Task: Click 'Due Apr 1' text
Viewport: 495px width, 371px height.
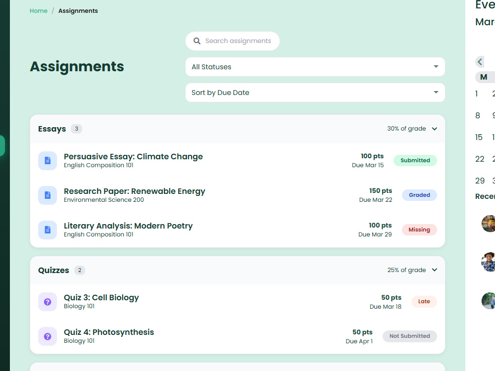Action: pos(359,341)
